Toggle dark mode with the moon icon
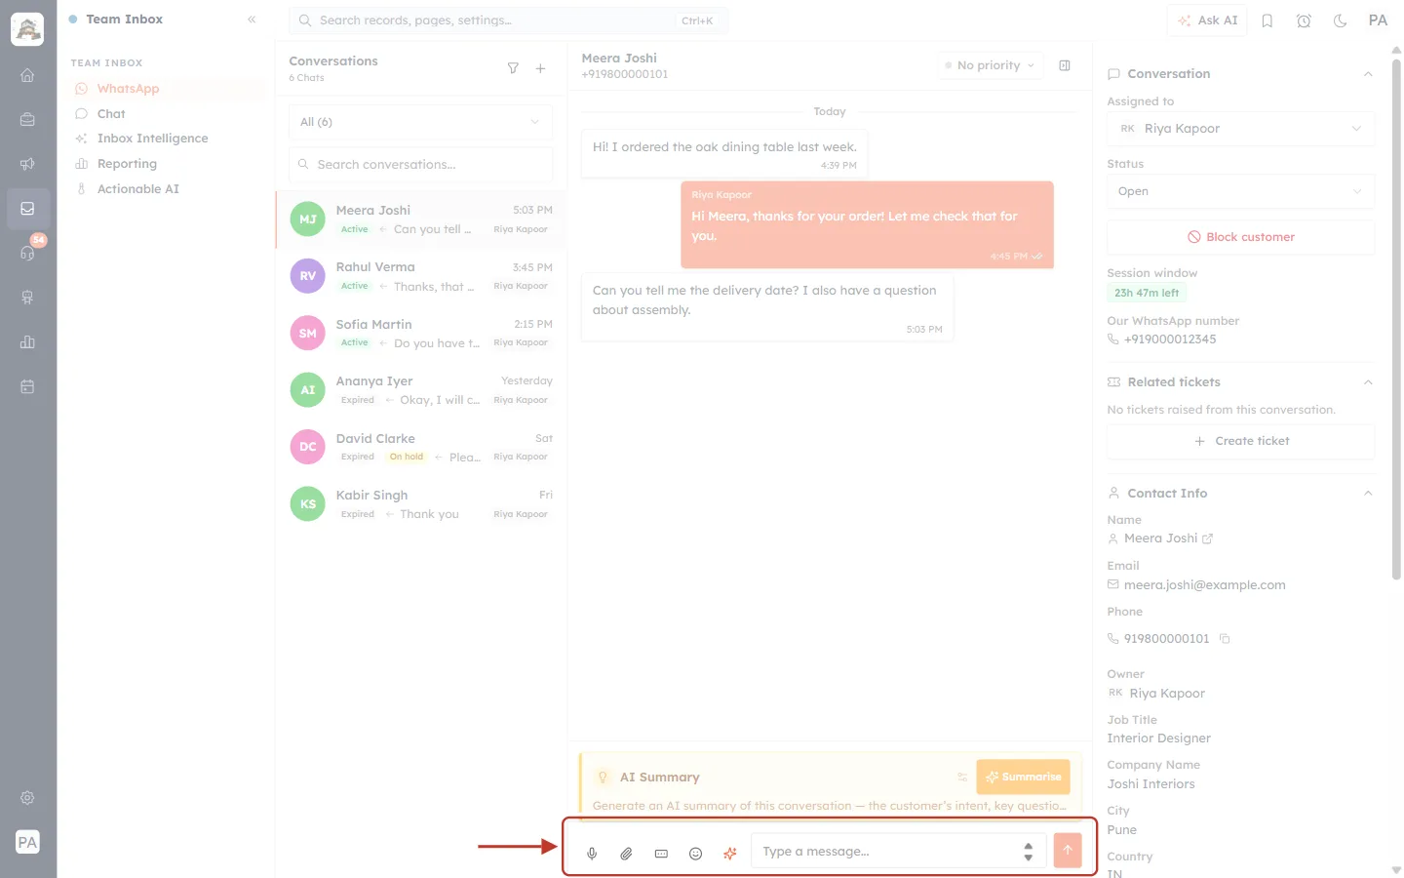Screen dimensions: 1404x878 click(1341, 20)
